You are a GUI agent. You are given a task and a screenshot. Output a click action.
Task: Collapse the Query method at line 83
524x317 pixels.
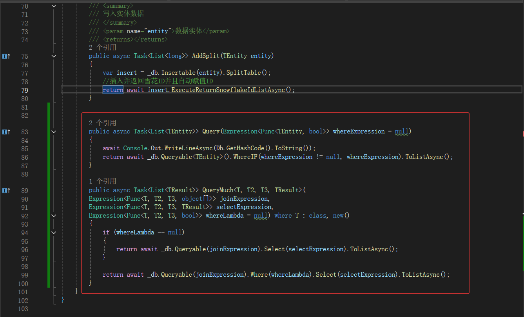coord(54,132)
